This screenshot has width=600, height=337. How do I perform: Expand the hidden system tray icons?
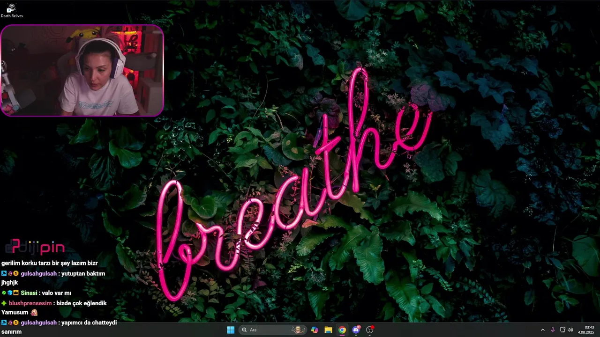[543, 330]
